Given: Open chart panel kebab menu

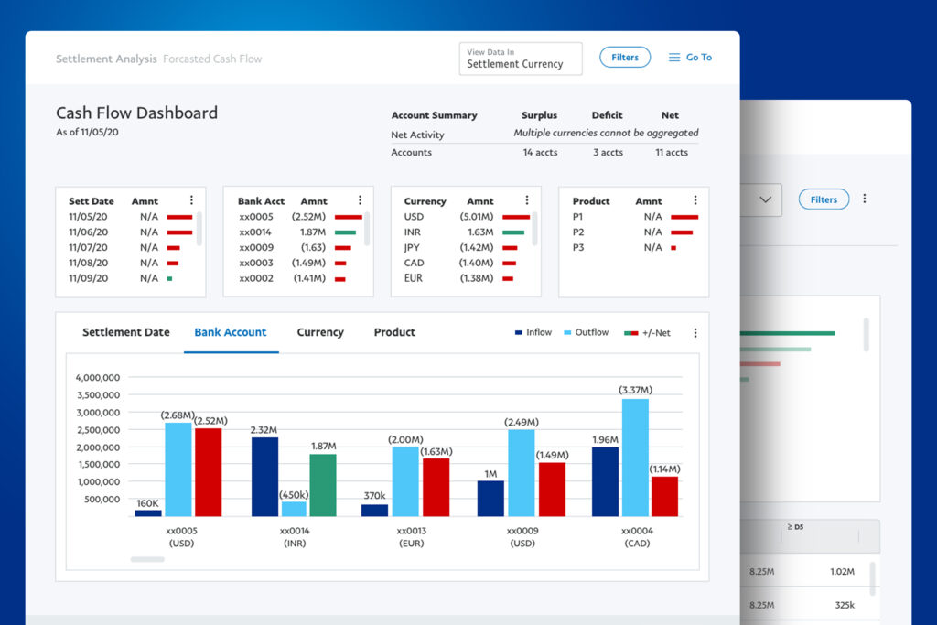Looking at the screenshot, I should click(695, 333).
